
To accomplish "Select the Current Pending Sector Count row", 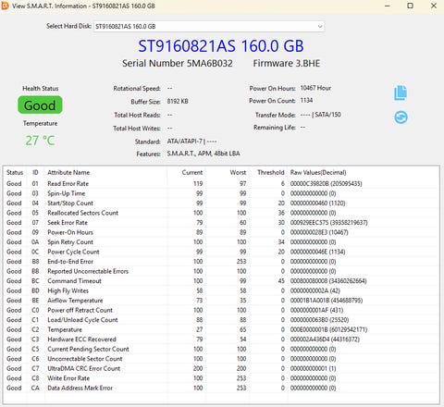I will (x=221, y=349).
